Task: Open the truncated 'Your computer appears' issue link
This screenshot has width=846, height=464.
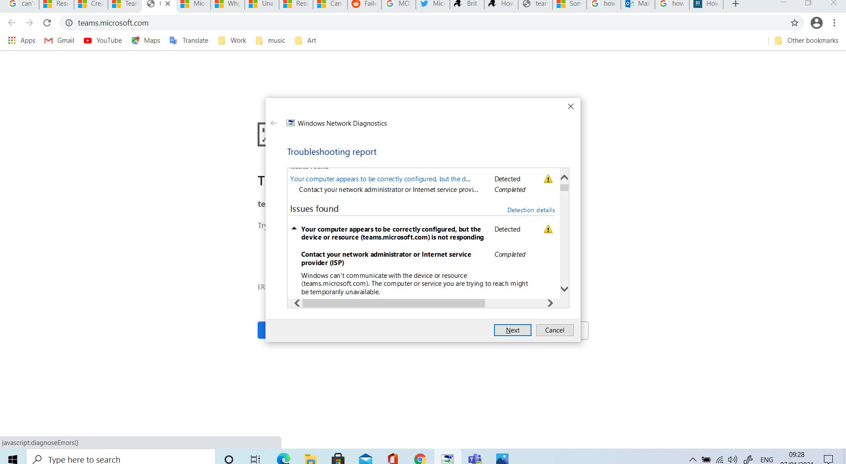Action: [x=380, y=179]
